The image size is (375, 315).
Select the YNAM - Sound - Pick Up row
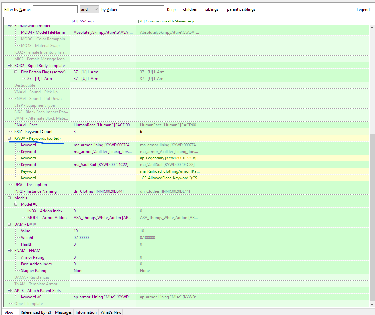187,92
